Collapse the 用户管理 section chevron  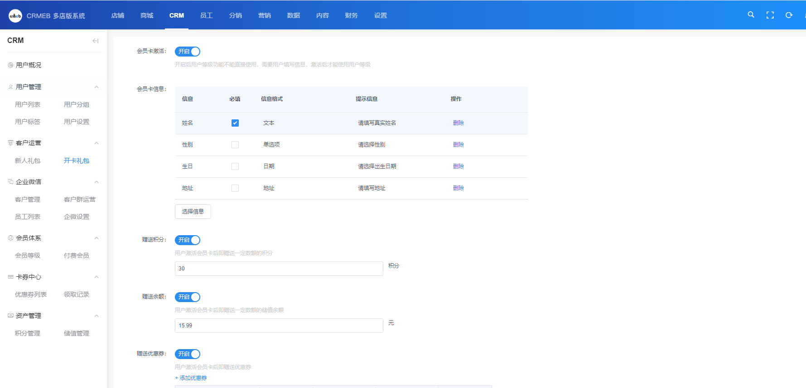coord(96,87)
